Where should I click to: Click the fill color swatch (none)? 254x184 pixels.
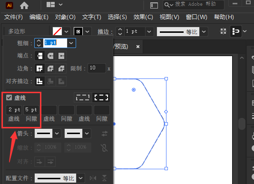pos(57,31)
